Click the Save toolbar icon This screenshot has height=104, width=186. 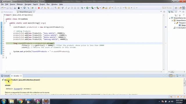(x=8, y=8)
